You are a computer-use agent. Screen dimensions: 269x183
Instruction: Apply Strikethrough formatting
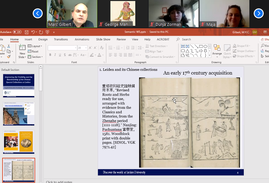[70, 55]
